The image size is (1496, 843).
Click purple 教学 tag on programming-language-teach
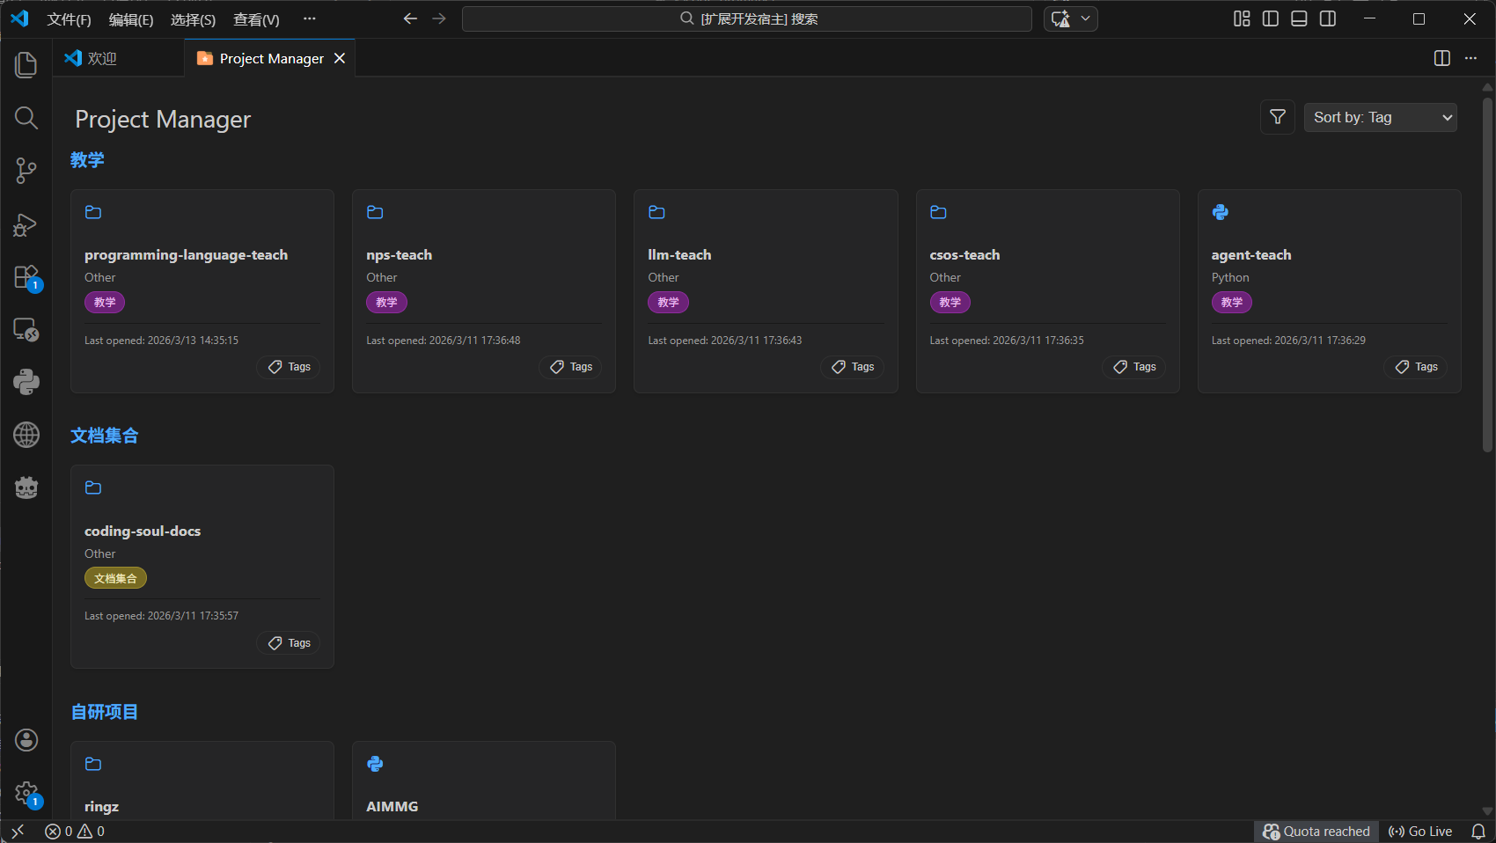pos(105,303)
